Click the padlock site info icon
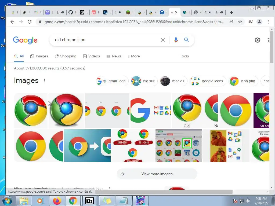The width and height of the screenshot is (275, 206). tap(40, 22)
